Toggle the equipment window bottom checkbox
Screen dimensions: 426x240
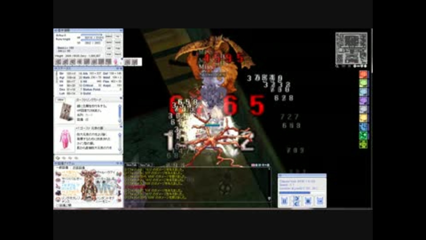click(x=57, y=205)
